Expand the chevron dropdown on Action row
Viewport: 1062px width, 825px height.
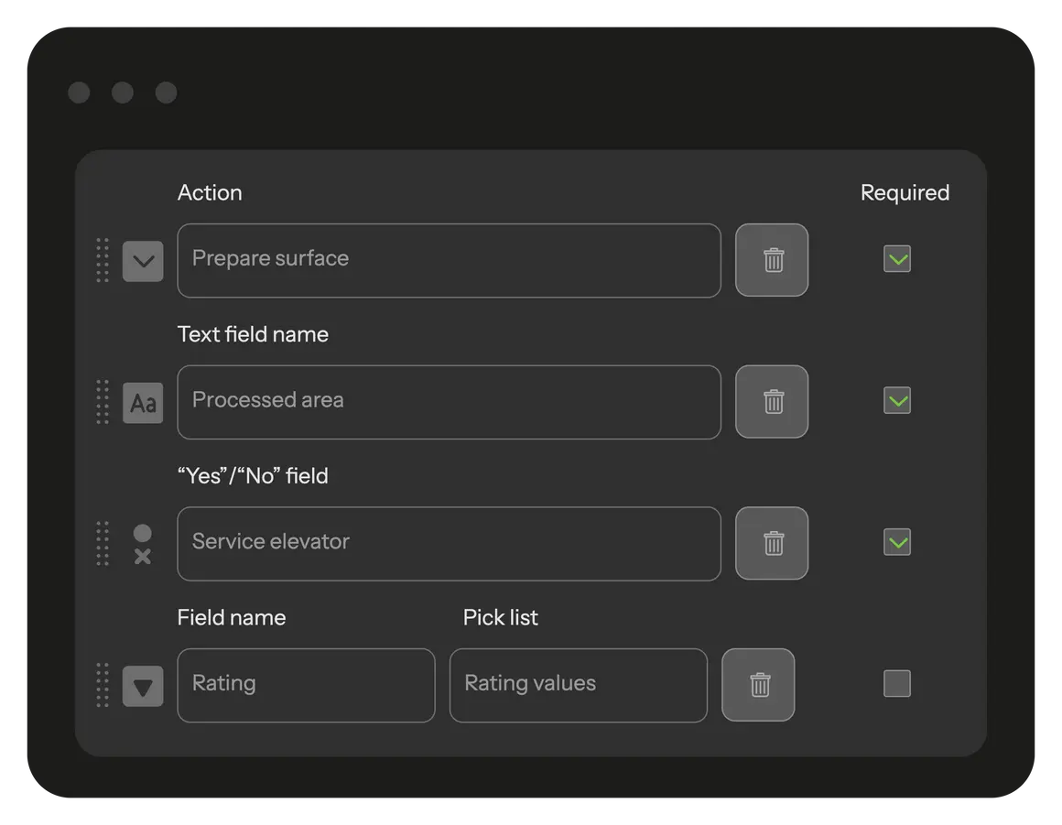[143, 261]
